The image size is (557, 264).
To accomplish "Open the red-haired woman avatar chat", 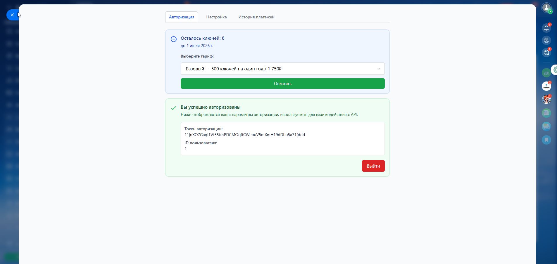I will 546,100.
